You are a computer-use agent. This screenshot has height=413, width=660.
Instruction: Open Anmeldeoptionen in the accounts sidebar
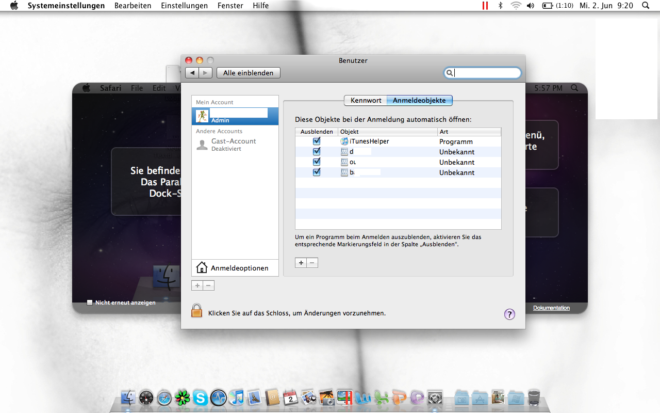235,268
